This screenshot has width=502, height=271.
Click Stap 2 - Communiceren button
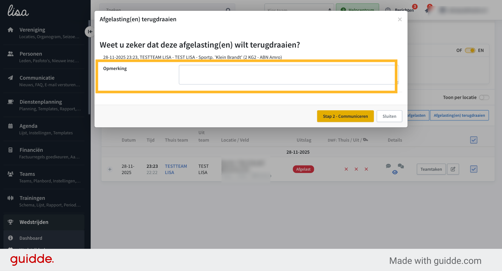coord(345,116)
